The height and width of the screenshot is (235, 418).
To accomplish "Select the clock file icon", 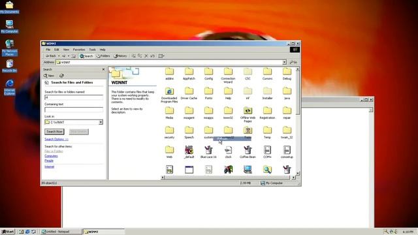I will click(x=228, y=150).
